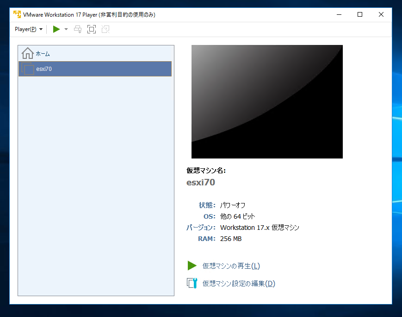Viewport: 402px width, 317px height.
Task: Close the VMware Player window
Action: 381,15
